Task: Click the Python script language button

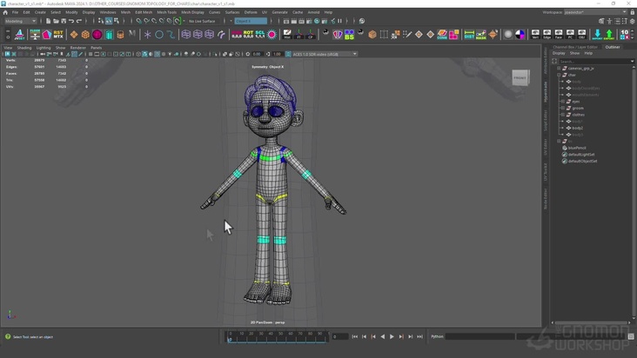Action: (x=437, y=336)
